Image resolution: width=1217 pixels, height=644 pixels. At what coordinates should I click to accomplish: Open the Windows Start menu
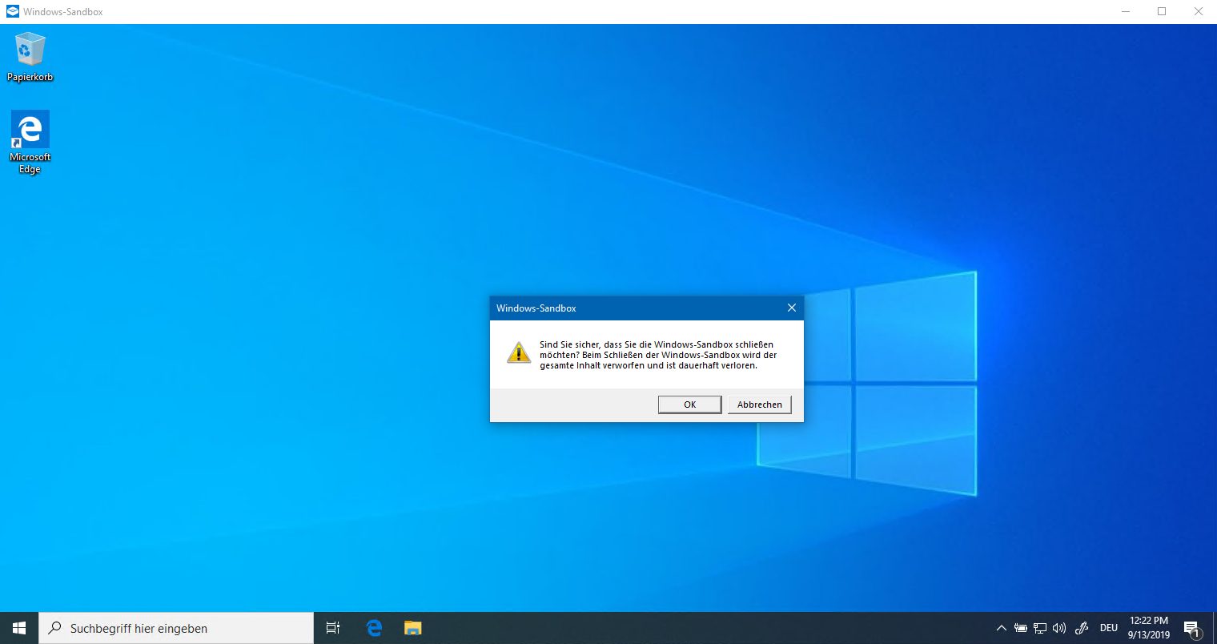19,628
